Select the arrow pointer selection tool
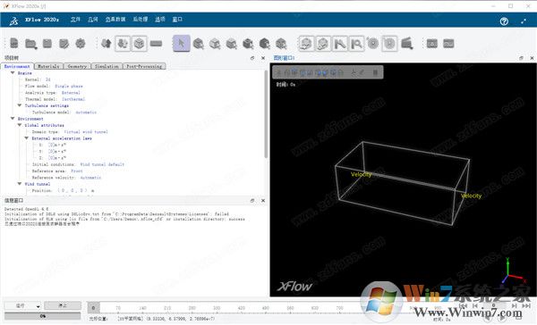This screenshot has width=537, height=325. click(181, 44)
